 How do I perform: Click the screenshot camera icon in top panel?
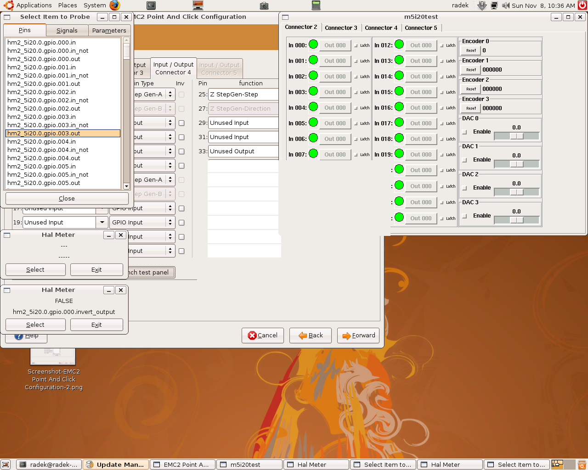(264, 6)
